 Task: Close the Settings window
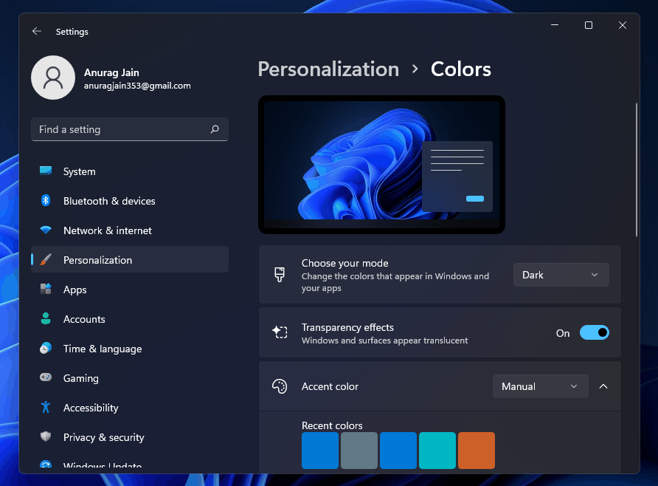(x=623, y=25)
